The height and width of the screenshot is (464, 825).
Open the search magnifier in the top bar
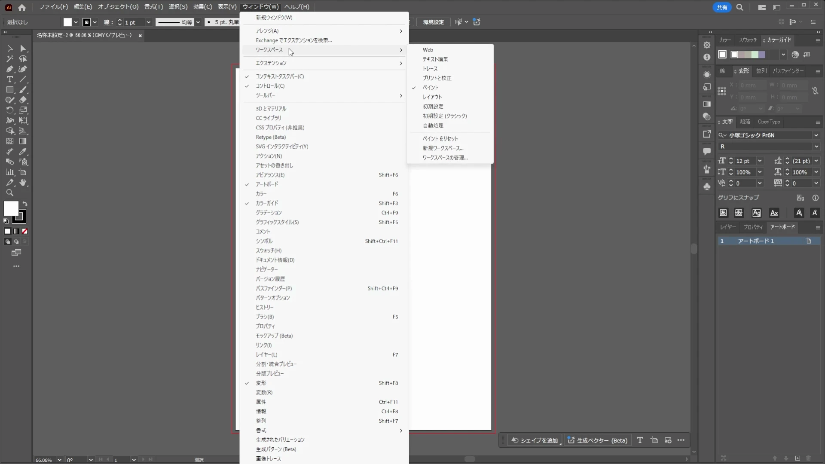[739, 7]
